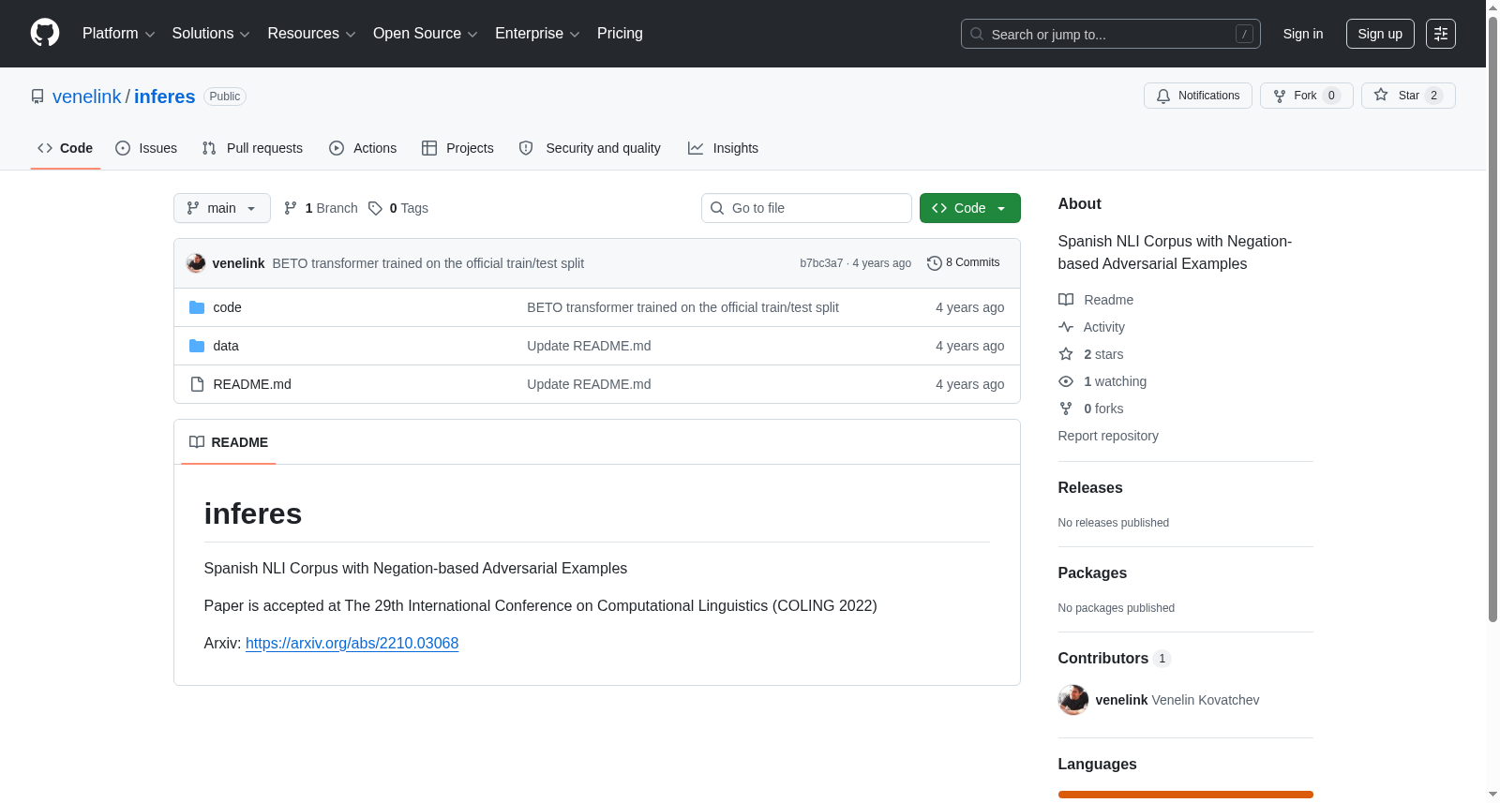1500x803 pixels.
Task: Switch to the Projects tab
Action: [x=457, y=148]
